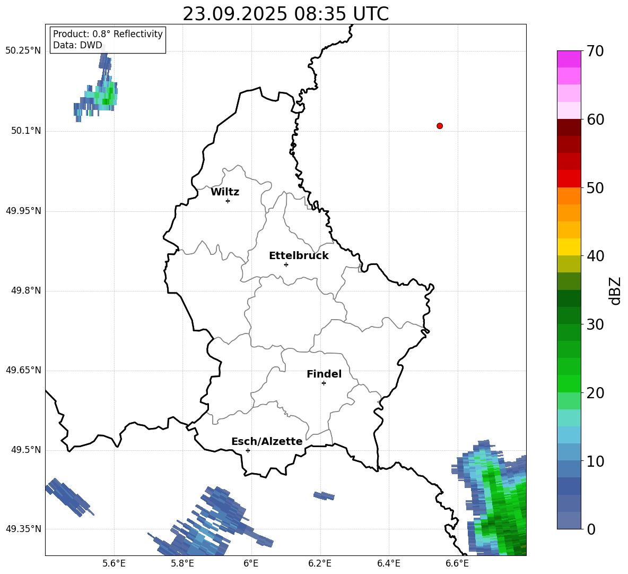628x574 pixels.
Task: Click the Ettelbruck station cross marker
Action: click(286, 264)
